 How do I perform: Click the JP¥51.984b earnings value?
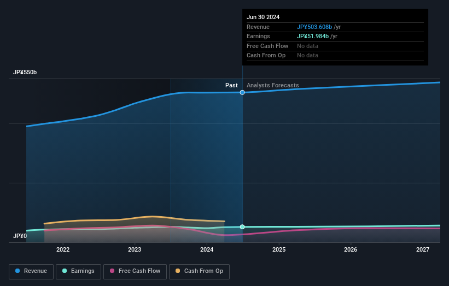313,36
